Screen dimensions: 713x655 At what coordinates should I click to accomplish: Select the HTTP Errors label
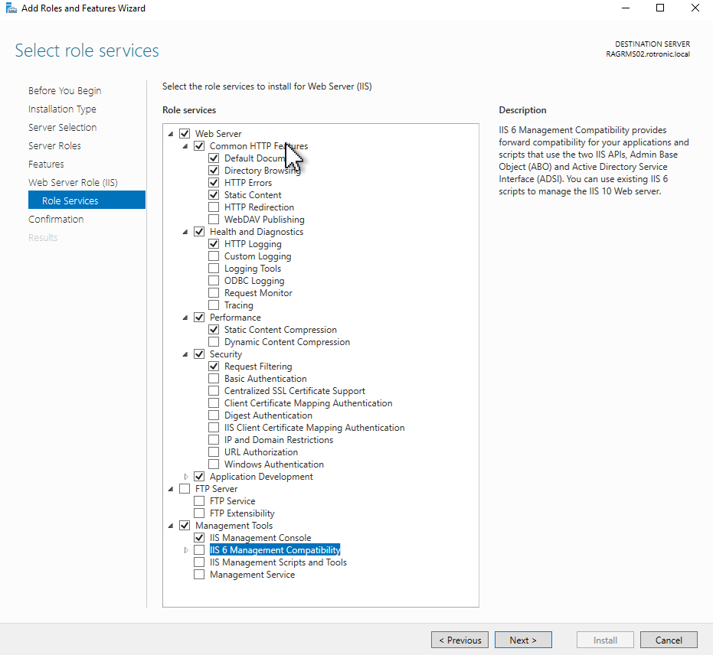point(248,183)
